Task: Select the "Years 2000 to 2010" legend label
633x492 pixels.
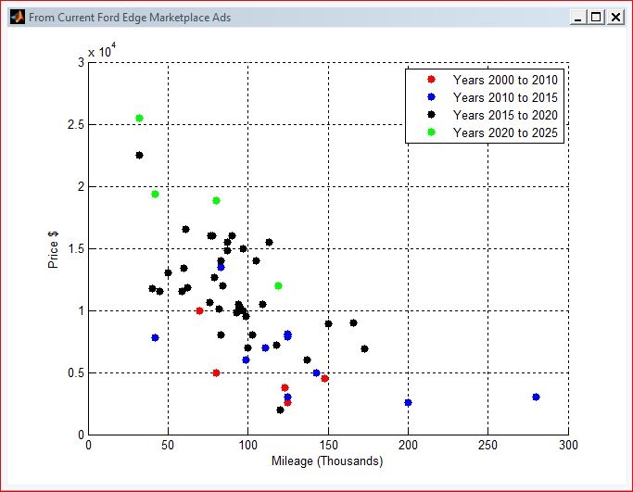Action: 504,80
